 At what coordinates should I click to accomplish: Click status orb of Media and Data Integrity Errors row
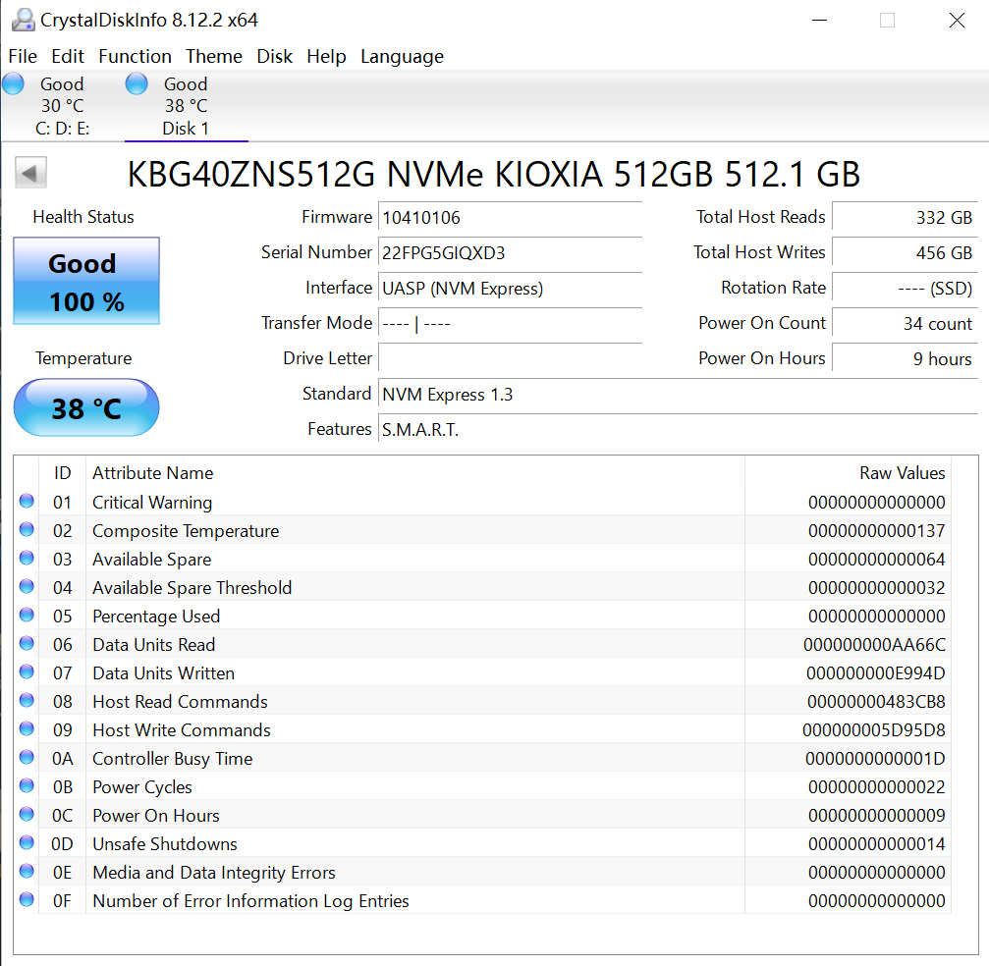point(27,872)
